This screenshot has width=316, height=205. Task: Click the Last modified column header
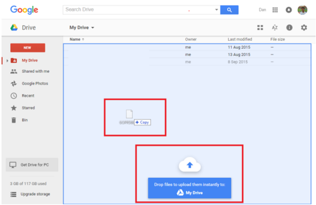coord(240,39)
